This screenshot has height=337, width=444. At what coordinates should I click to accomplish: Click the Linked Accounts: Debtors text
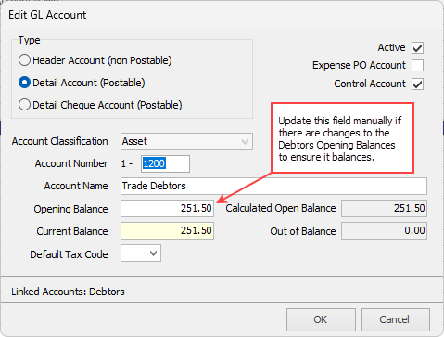pyautogui.click(x=68, y=292)
